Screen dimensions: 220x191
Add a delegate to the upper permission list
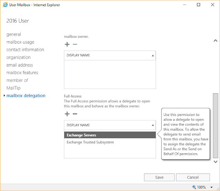pyautogui.click(x=67, y=44)
